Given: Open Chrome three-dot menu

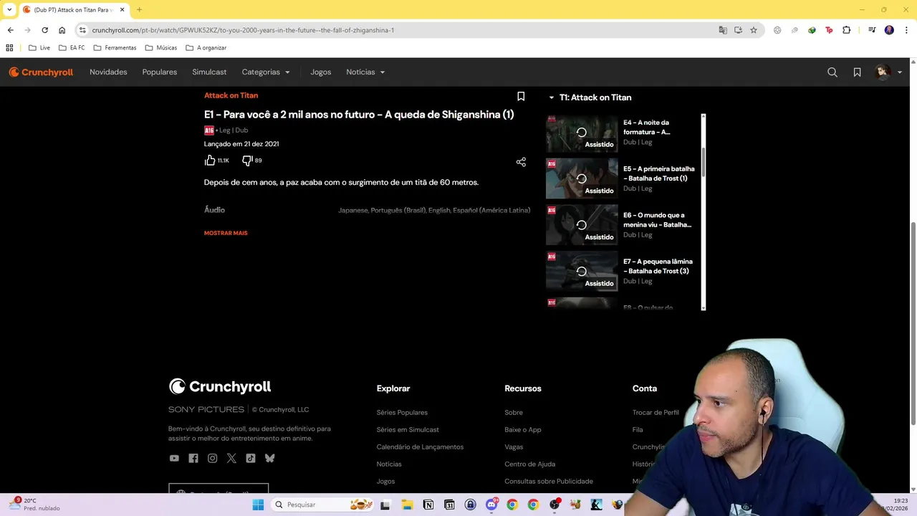Looking at the screenshot, I should (906, 30).
